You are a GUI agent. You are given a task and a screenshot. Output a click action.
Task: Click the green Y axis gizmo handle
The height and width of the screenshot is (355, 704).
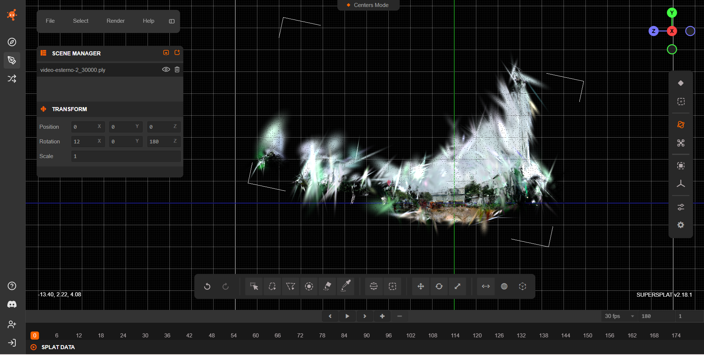coord(672,13)
